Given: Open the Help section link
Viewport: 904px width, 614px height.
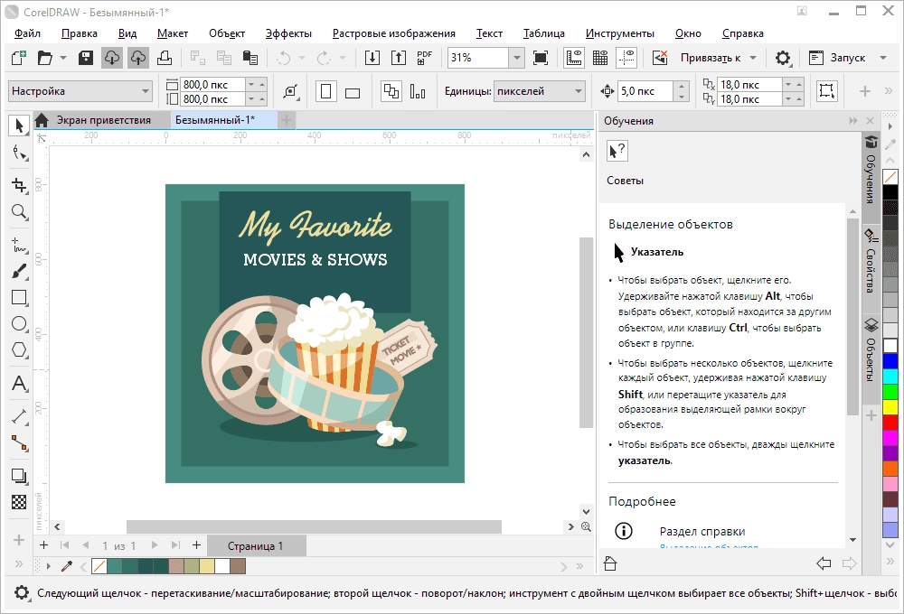Looking at the screenshot, I should 702,532.
